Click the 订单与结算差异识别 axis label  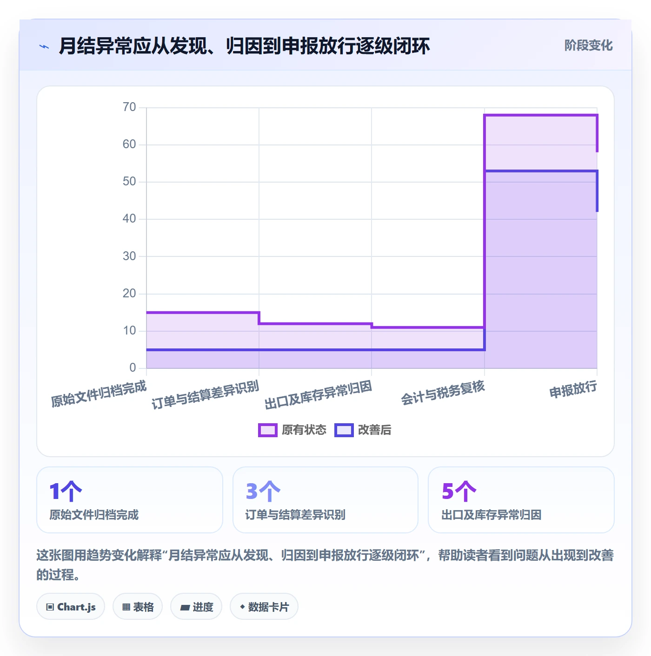click(205, 395)
